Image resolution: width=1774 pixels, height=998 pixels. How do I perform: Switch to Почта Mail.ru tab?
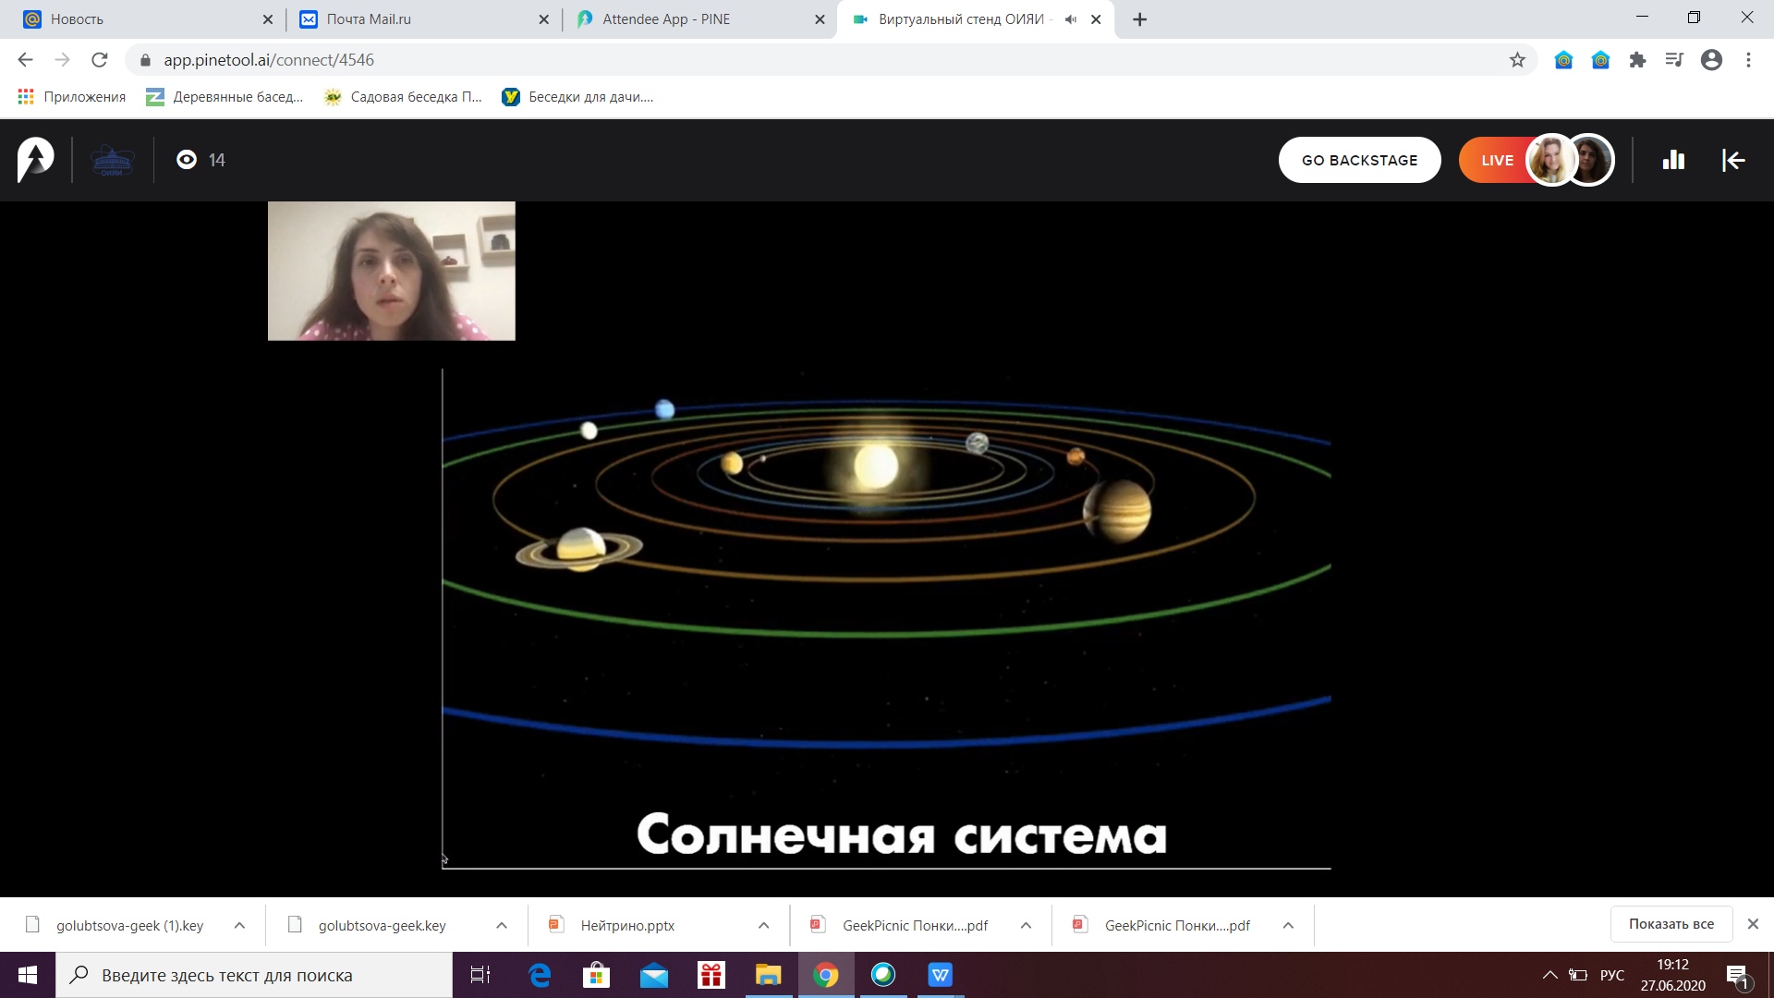(369, 19)
